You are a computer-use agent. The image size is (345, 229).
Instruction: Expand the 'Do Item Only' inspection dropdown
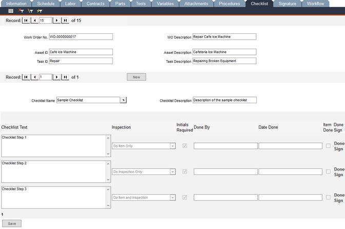click(x=172, y=146)
